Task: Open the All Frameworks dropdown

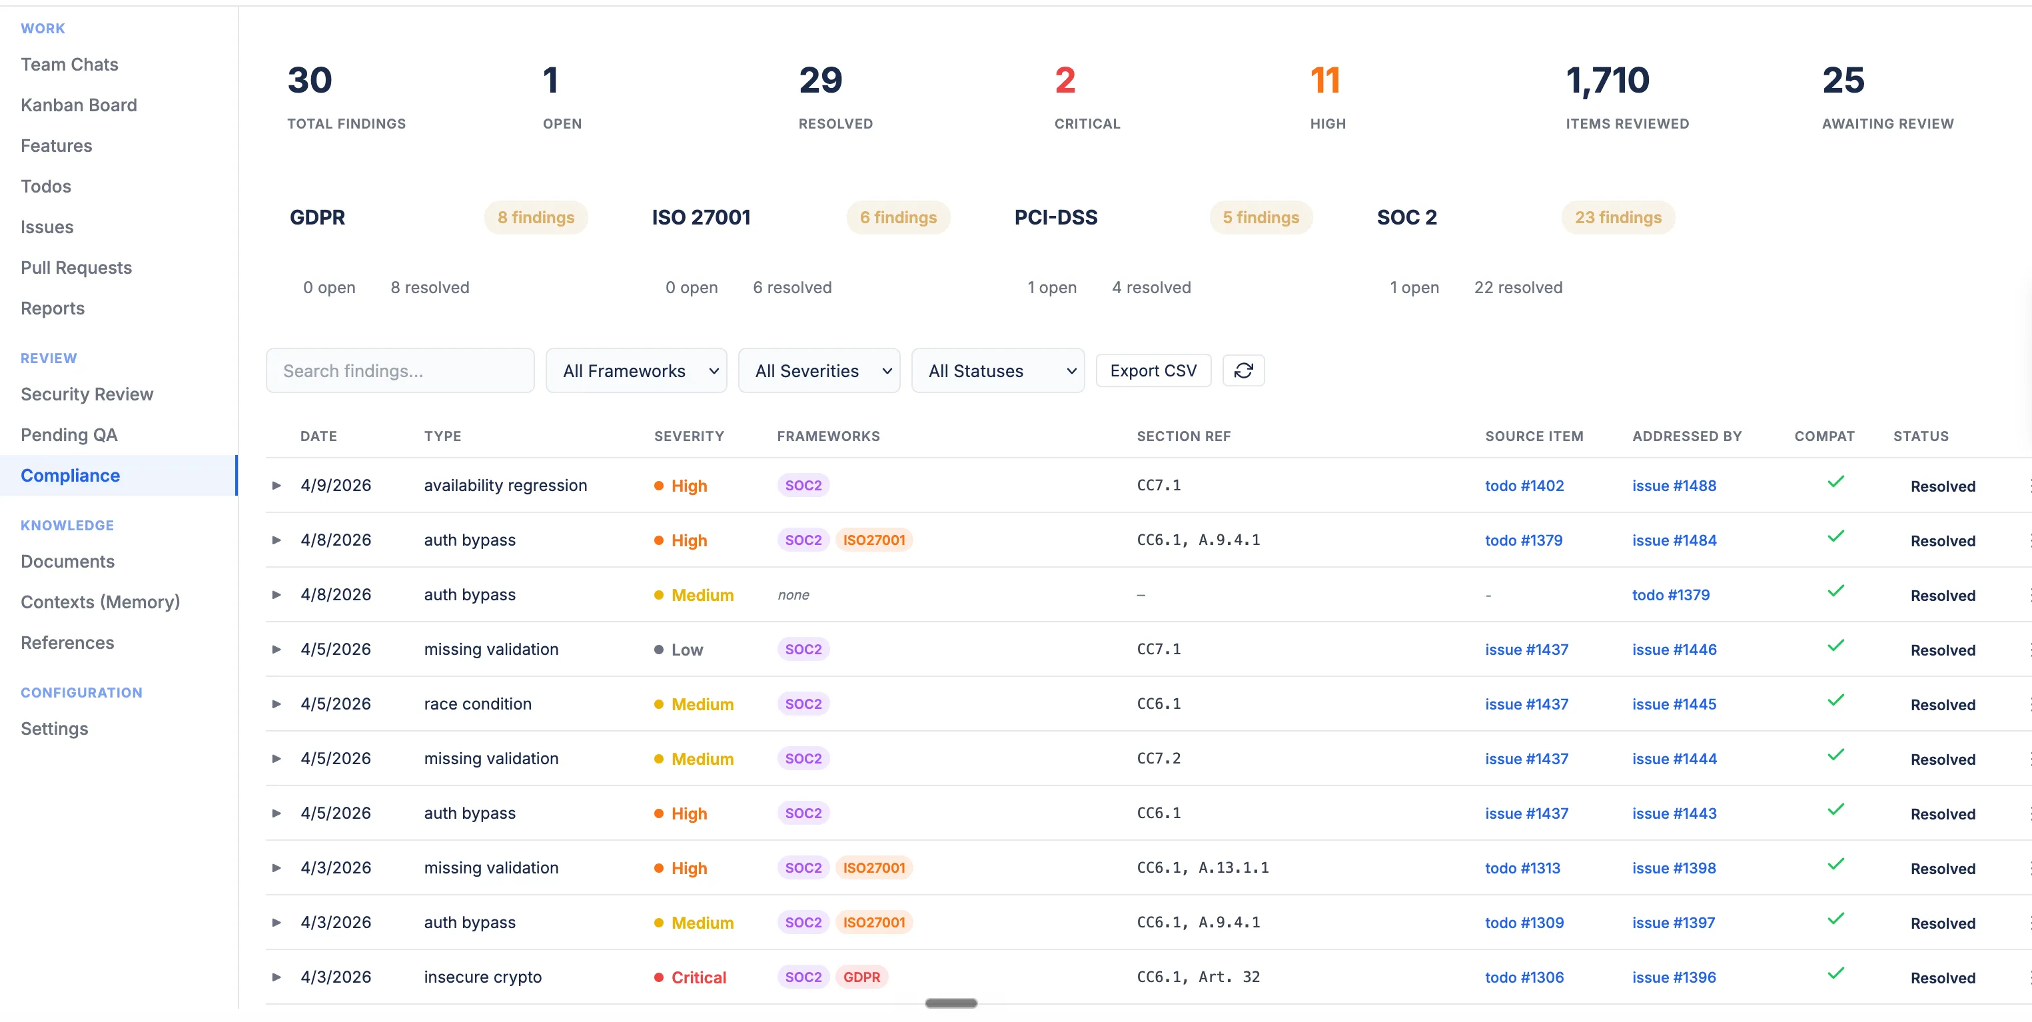Action: point(636,370)
